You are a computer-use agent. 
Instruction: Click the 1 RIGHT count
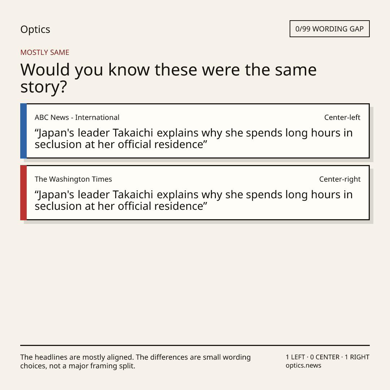click(x=357, y=357)
